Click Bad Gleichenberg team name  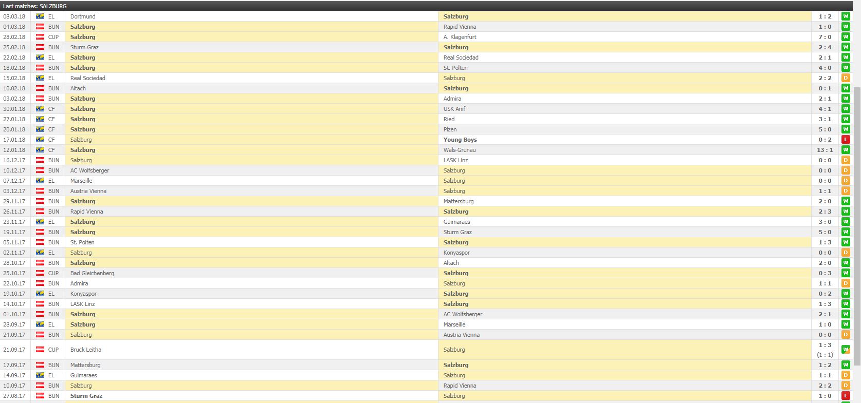92,273
